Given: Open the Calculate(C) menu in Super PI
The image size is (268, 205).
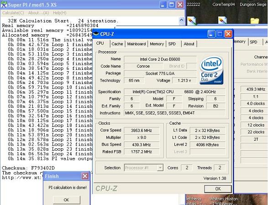Looking at the screenshot, I should click(13, 13).
